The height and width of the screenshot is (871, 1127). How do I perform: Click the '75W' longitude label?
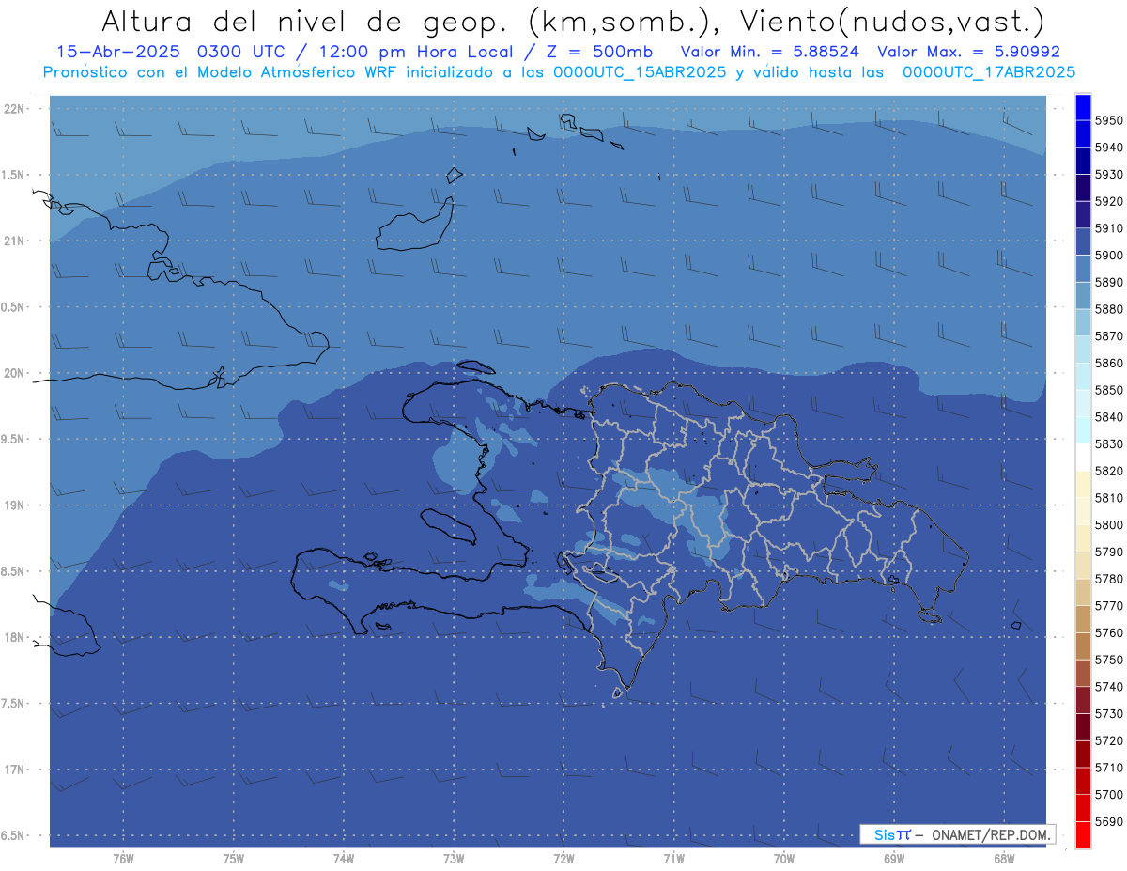click(x=233, y=859)
